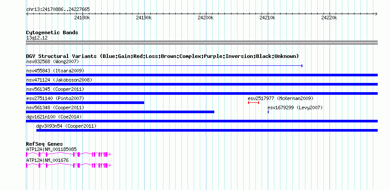Click the blue bar under esv2751140
The image size is (390, 190).
[85, 103]
